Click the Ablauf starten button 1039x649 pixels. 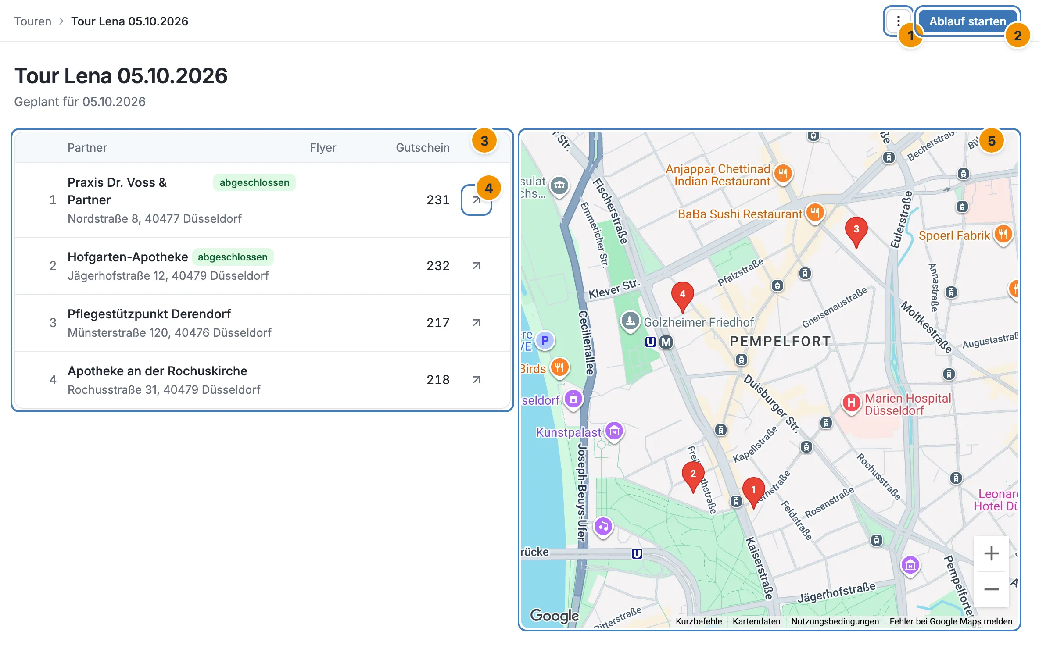[967, 21]
